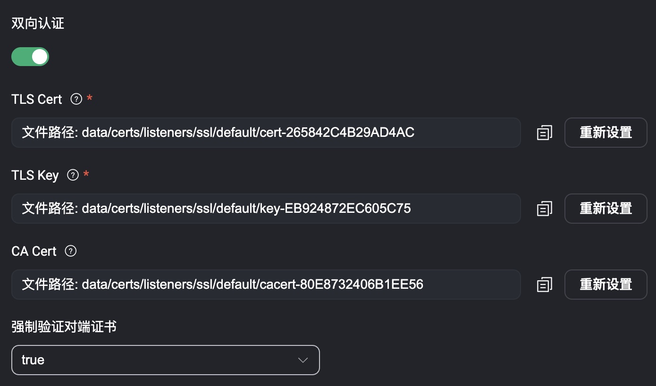Click the chevron arrow in the true dropdown
The height and width of the screenshot is (386, 656).
pos(303,360)
